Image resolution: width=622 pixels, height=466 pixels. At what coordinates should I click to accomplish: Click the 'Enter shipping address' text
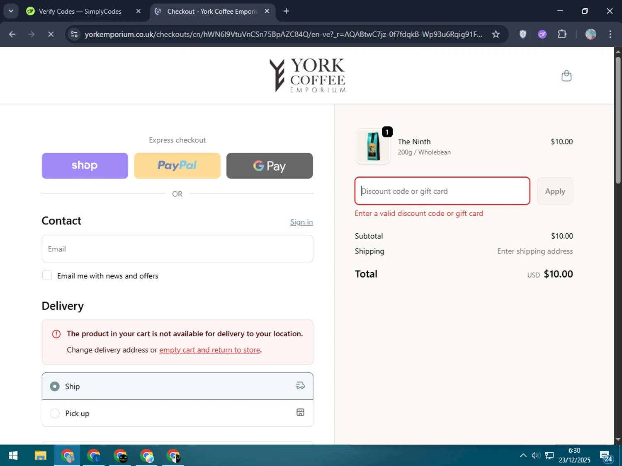tap(535, 251)
